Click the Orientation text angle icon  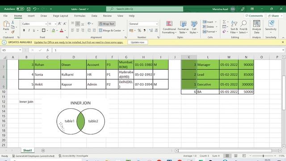pyautogui.click(x=89, y=24)
